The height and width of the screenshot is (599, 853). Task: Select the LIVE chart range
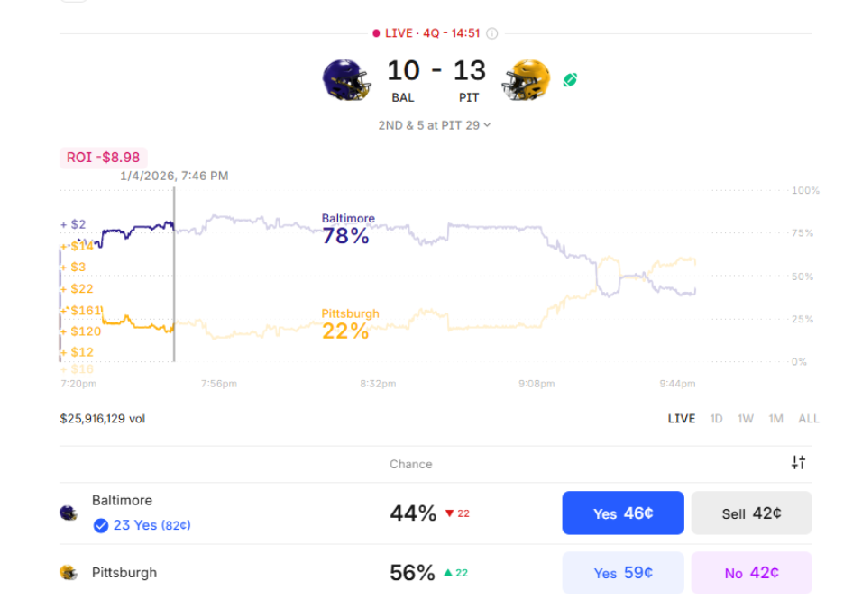[x=681, y=419]
